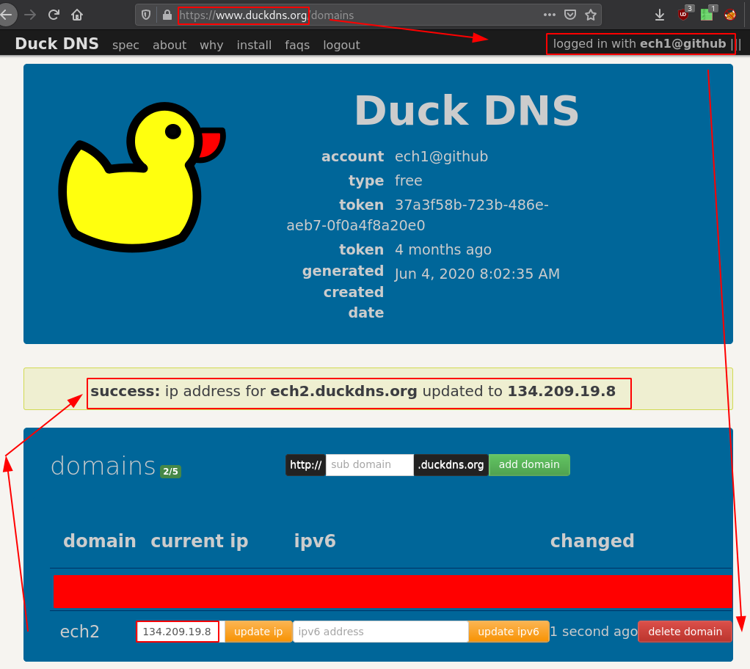Click the browser forward arrow

tap(30, 15)
